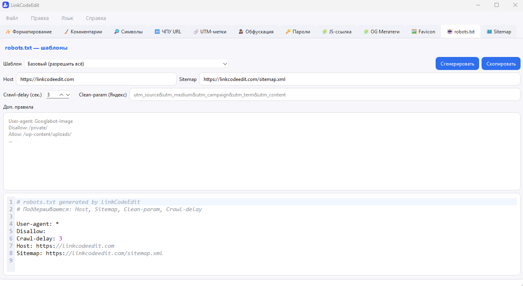Click output line 'Host: https://linkcodeedit.com'
This screenshot has height=286, width=523.
pos(65,246)
